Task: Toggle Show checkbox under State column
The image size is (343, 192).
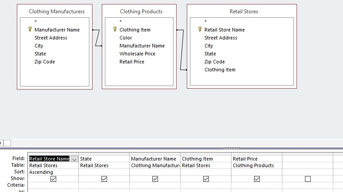Action: pyautogui.click(x=104, y=179)
